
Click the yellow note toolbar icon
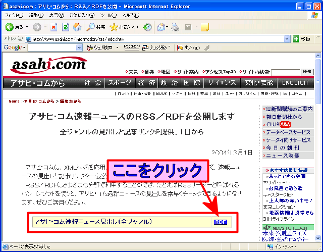coord(205,27)
